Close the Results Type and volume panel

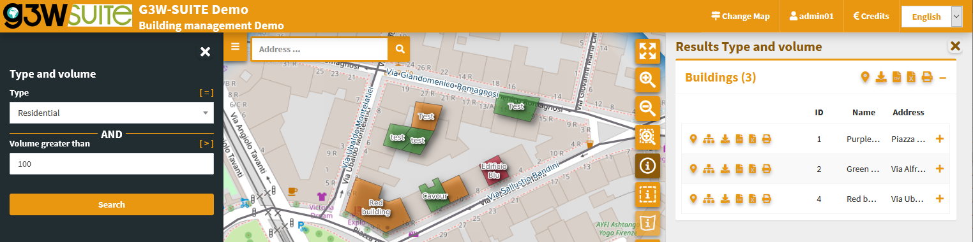[955, 46]
